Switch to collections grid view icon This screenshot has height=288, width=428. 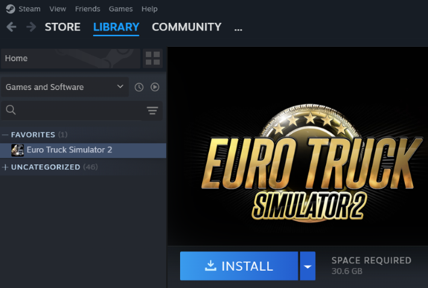pyautogui.click(x=152, y=58)
